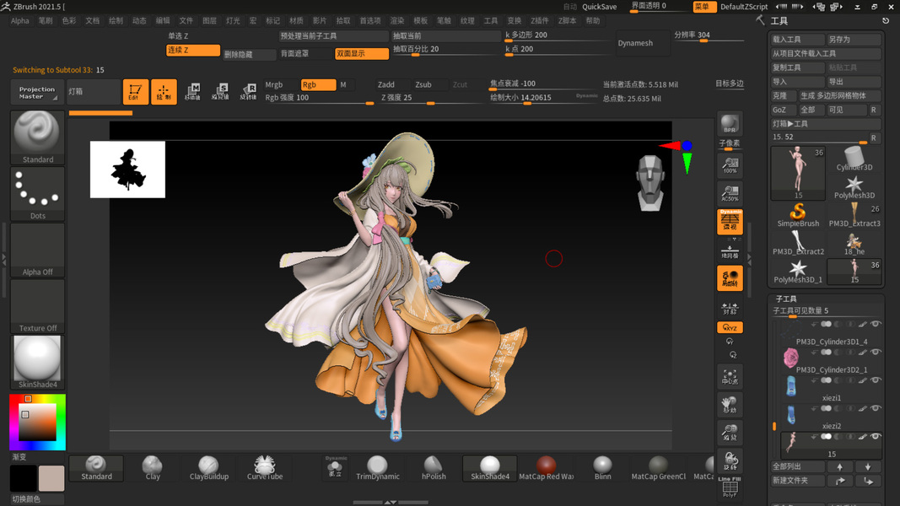The image size is (900, 506).
Task: Choose the Clay brush at bottom shelf
Action: 153,468
